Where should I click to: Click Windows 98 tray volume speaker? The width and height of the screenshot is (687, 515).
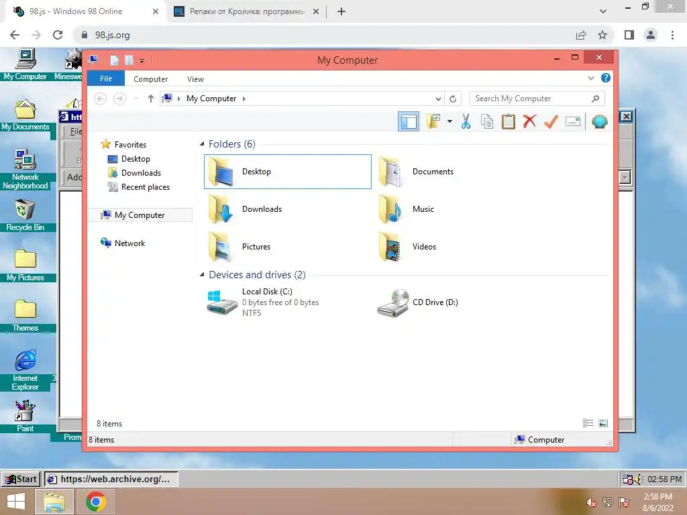click(x=638, y=479)
